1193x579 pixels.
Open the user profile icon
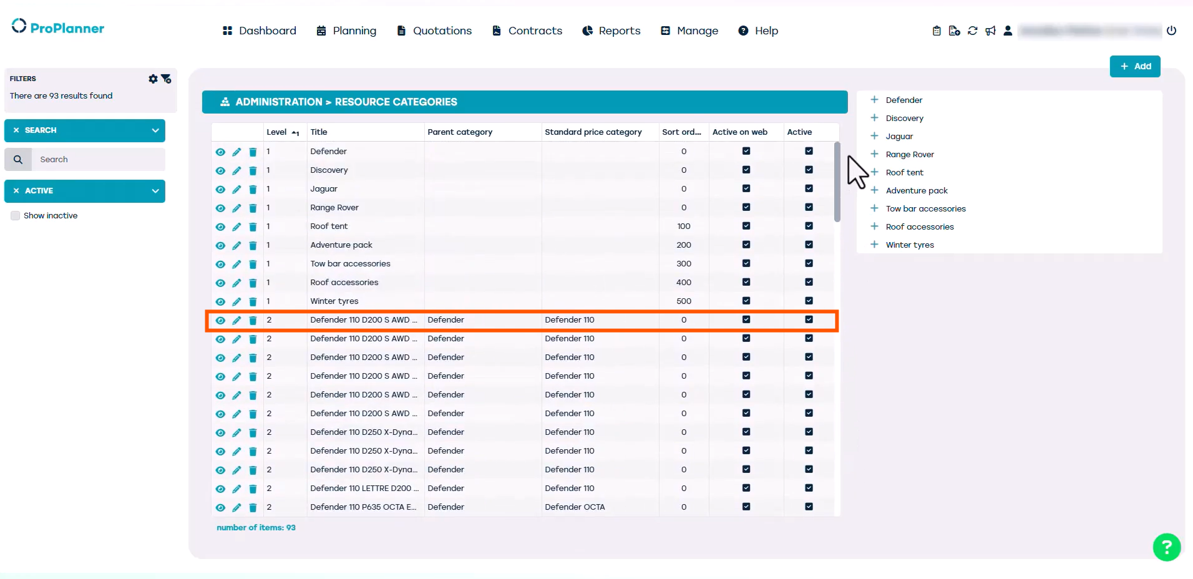pos(1008,31)
